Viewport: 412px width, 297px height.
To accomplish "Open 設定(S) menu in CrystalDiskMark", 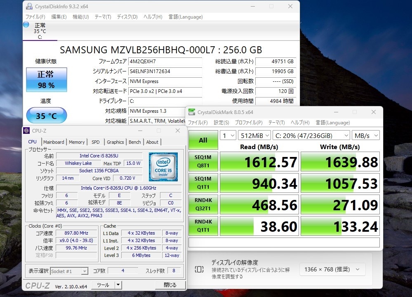I will (x=221, y=123).
